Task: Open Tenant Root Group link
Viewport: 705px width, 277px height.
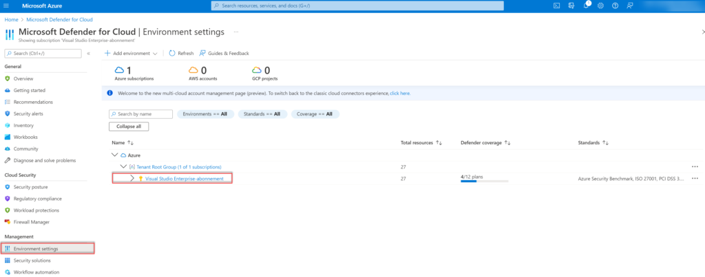Action: tap(179, 166)
